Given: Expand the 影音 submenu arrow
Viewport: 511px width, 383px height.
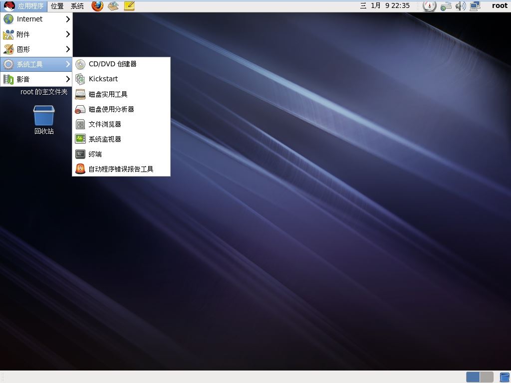Looking at the screenshot, I should pyautogui.click(x=68, y=79).
